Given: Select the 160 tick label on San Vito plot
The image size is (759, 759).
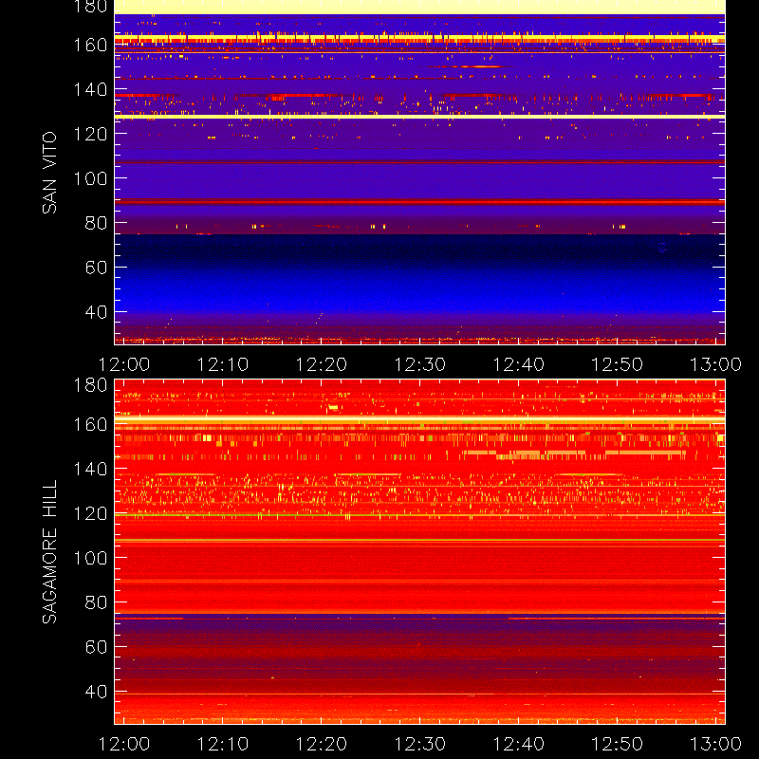Looking at the screenshot, I should tap(90, 45).
